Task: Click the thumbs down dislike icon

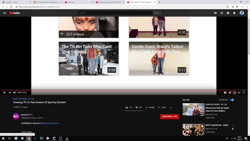Action: [x=137, y=107]
